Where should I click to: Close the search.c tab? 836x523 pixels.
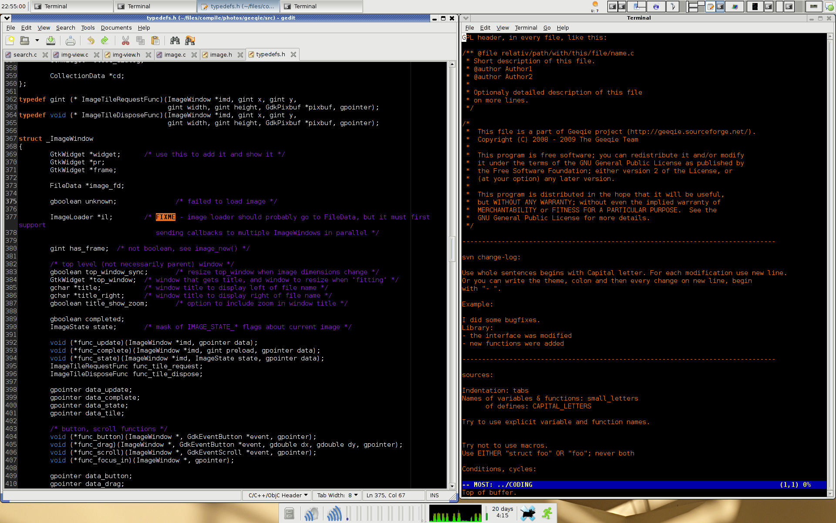click(45, 54)
